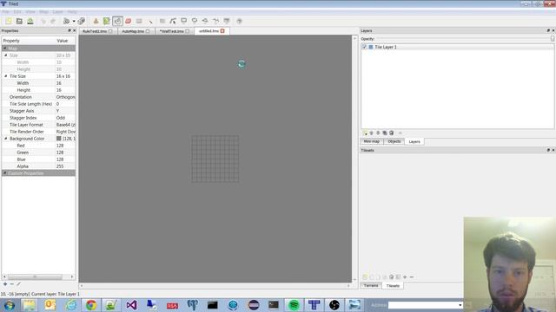Select the Insert Polygon tool
This screenshot has height=312, width=556.
coord(205,21)
